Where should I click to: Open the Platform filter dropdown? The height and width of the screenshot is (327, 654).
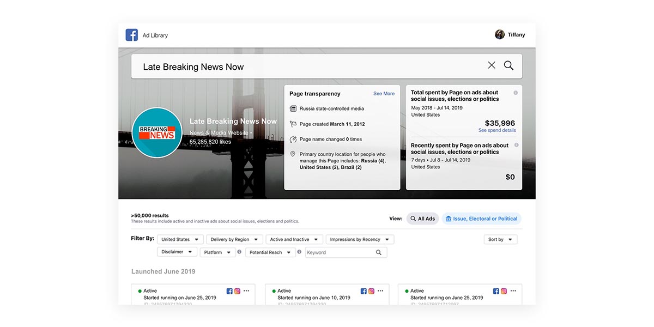click(x=217, y=252)
